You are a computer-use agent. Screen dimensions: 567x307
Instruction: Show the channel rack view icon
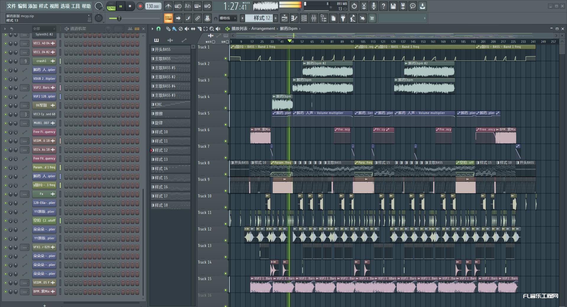304,18
